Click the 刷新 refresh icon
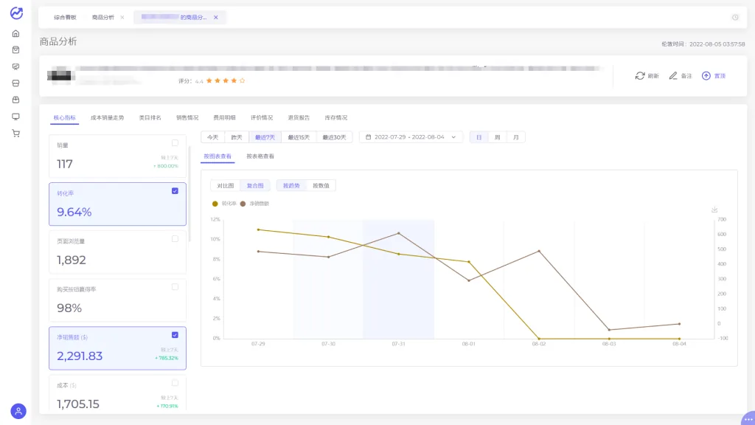The width and height of the screenshot is (755, 425). coord(640,76)
